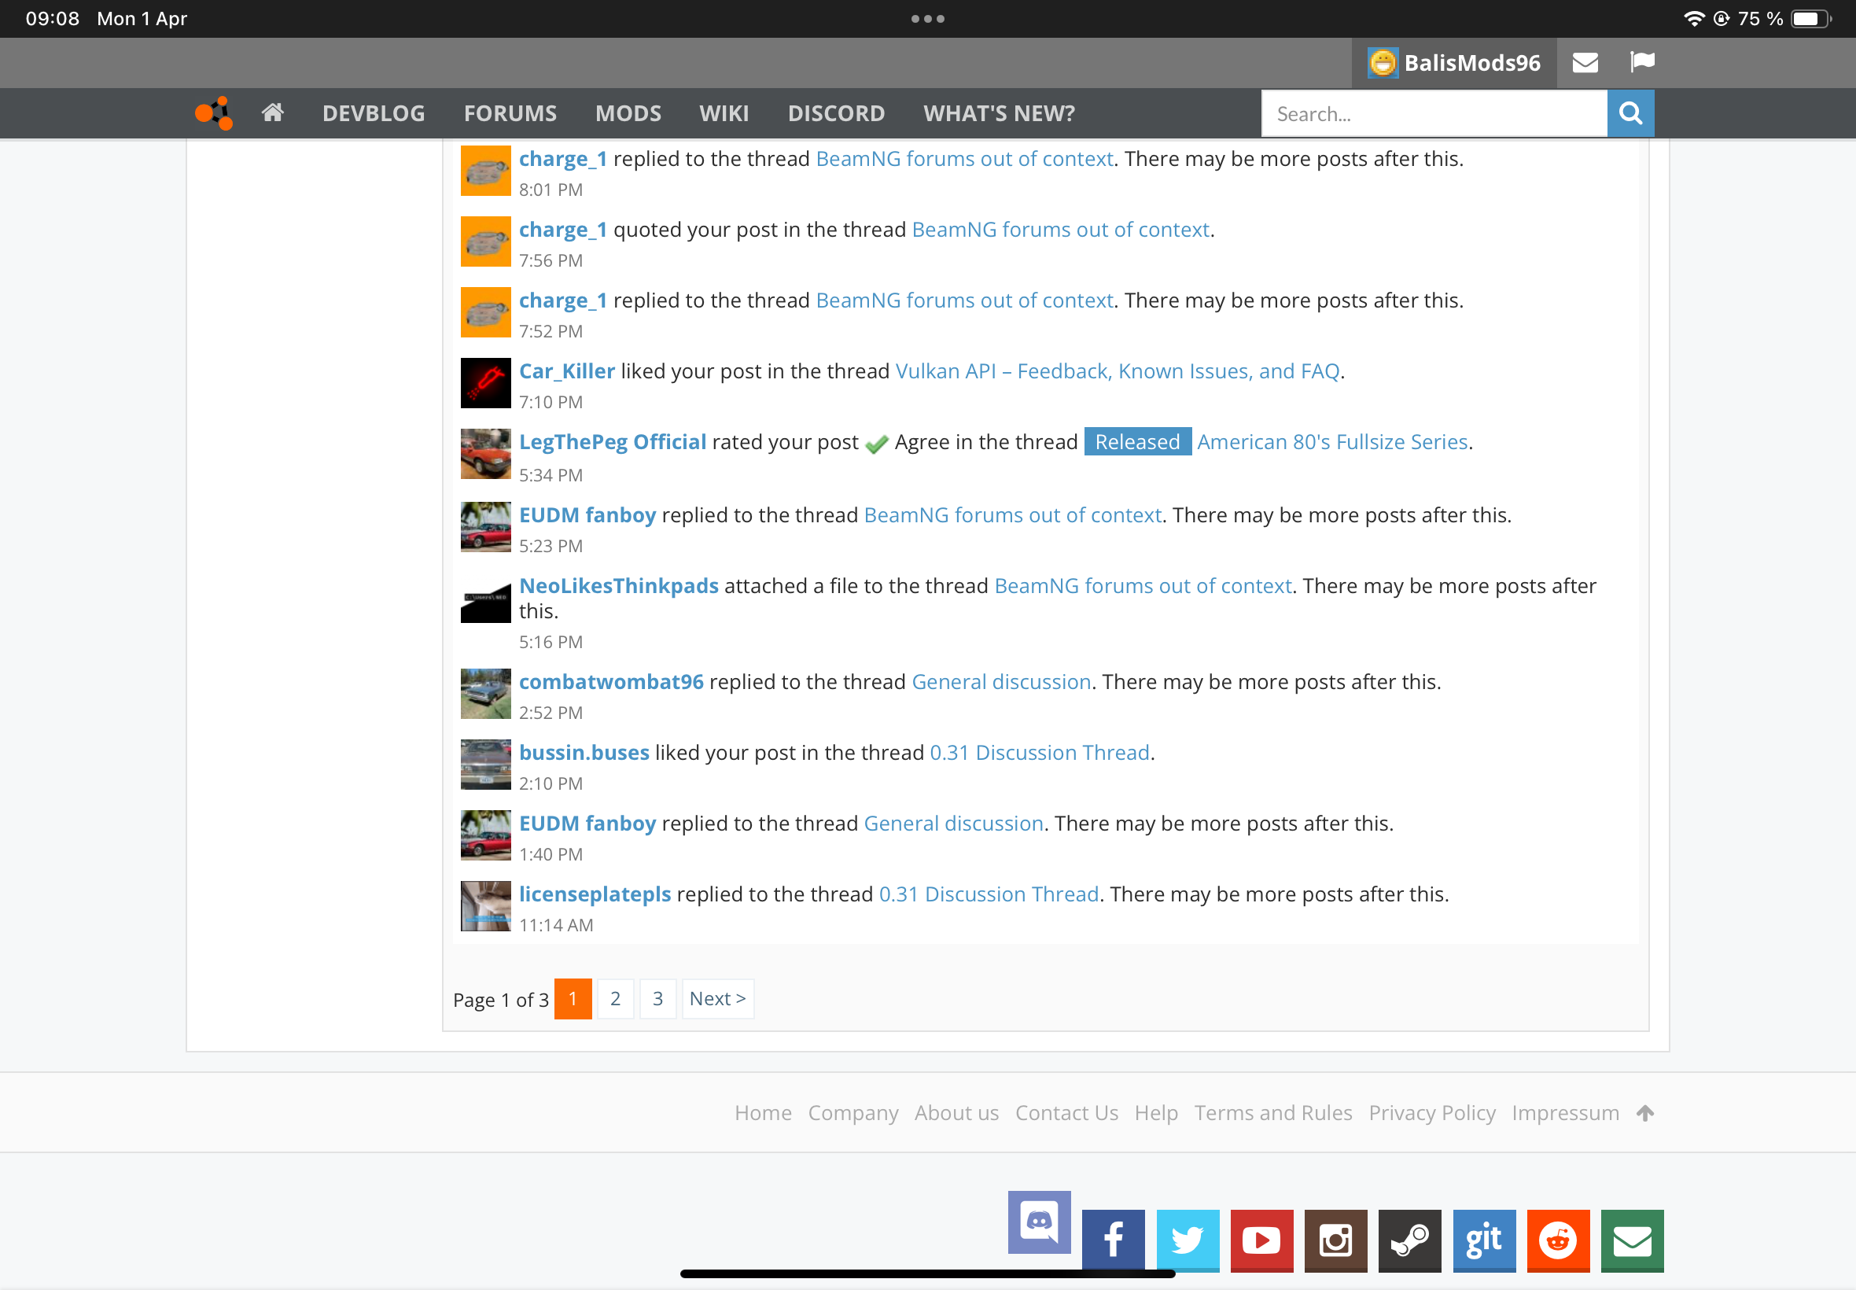Image resolution: width=1856 pixels, height=1290 pixels.
Task: Open the footer Impressum link
Action: pyautogui.click(x=1564, y=1113)
